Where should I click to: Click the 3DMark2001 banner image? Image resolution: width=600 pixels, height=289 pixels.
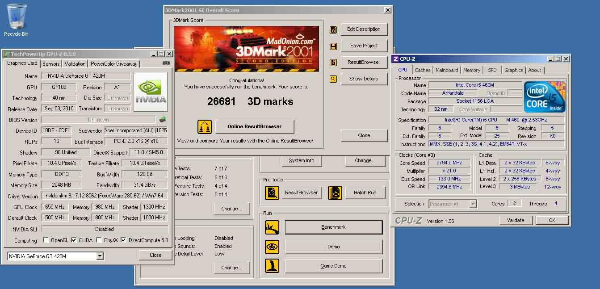pos(247,49)
